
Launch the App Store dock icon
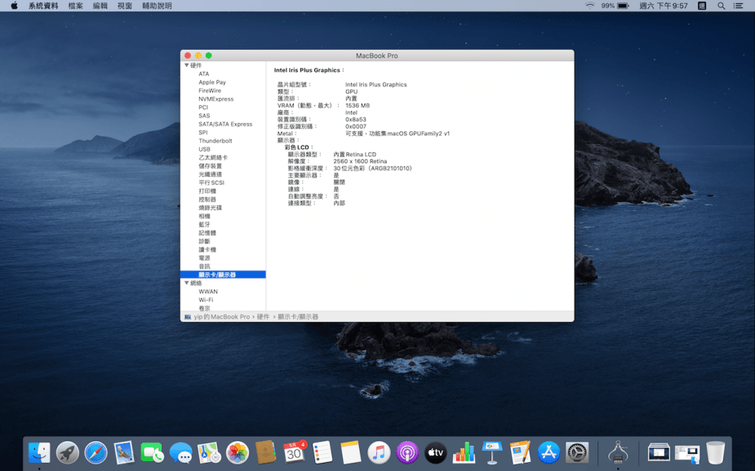(548, 452)
